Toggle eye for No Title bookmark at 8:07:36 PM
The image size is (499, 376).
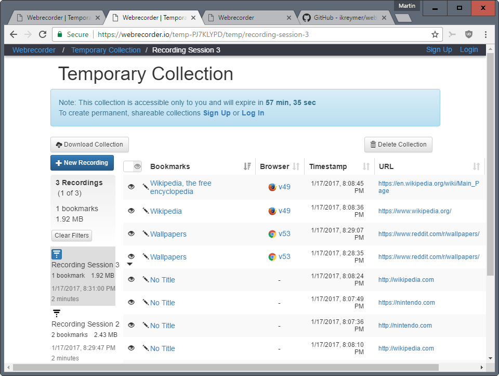pyautogui.click(x=131, y=326)
